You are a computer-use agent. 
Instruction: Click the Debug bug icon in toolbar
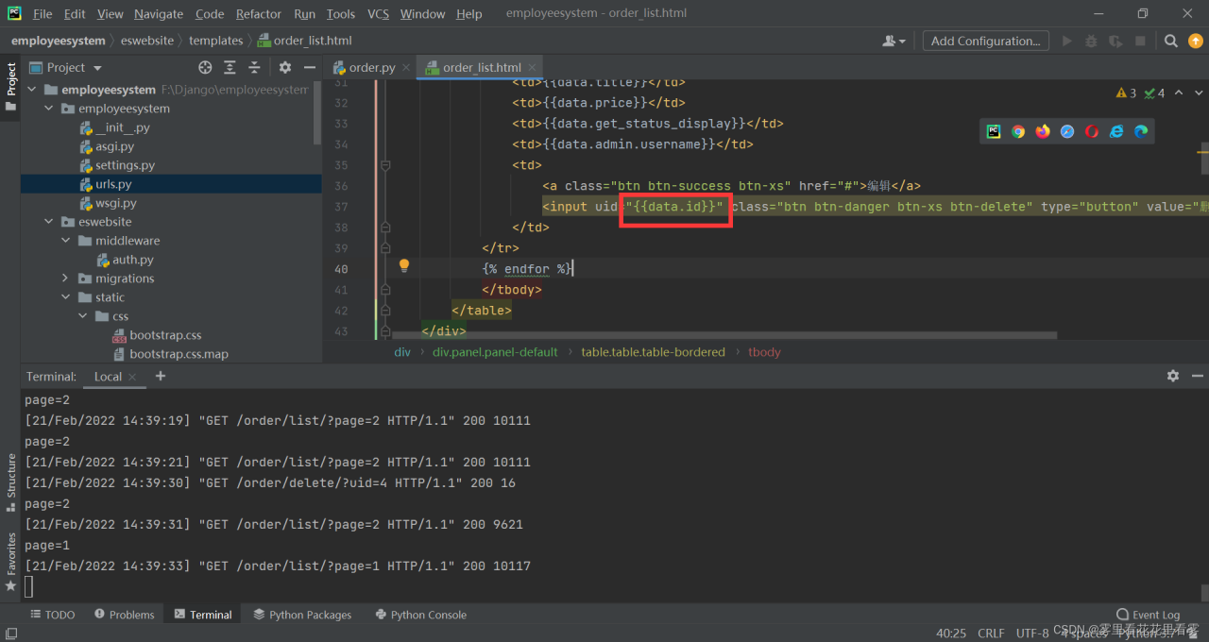click(x=1091, y=41)
